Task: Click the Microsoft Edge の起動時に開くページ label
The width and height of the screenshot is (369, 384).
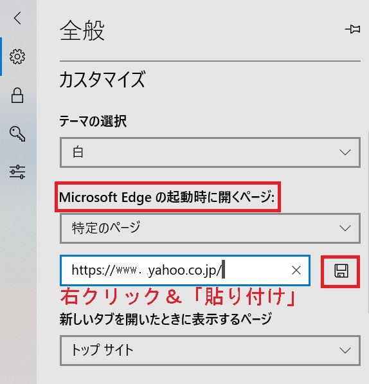Action: 167,197
